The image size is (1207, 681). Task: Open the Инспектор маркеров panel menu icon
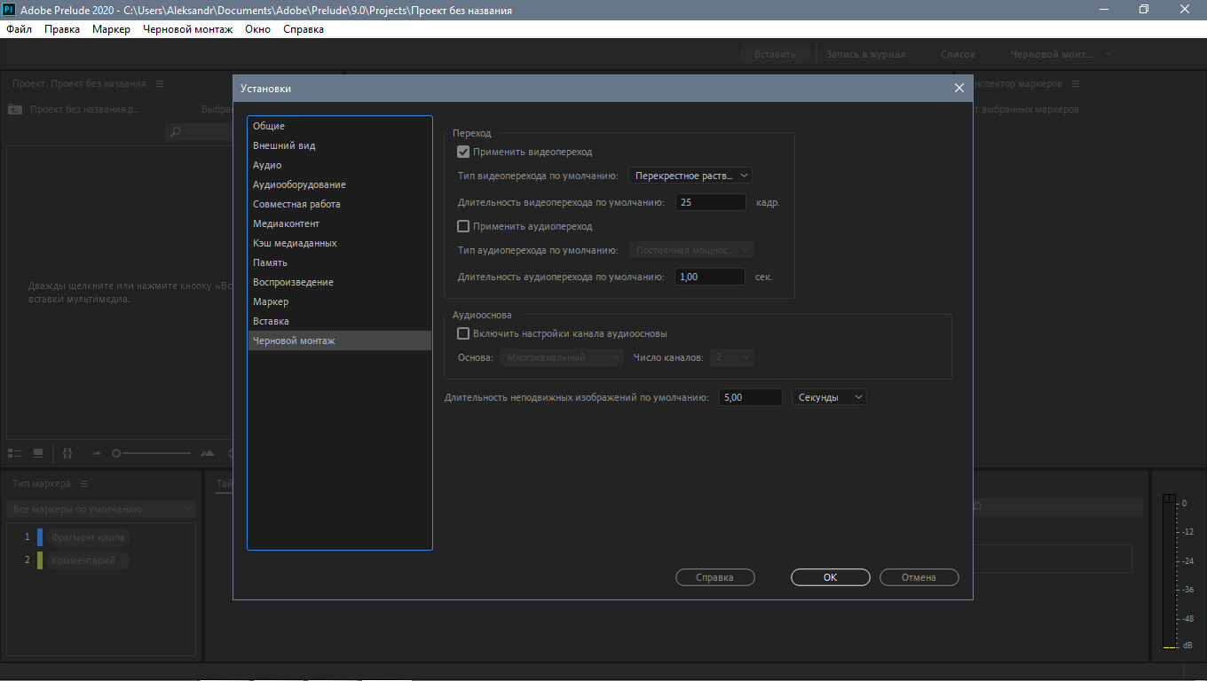(1075, 84)
